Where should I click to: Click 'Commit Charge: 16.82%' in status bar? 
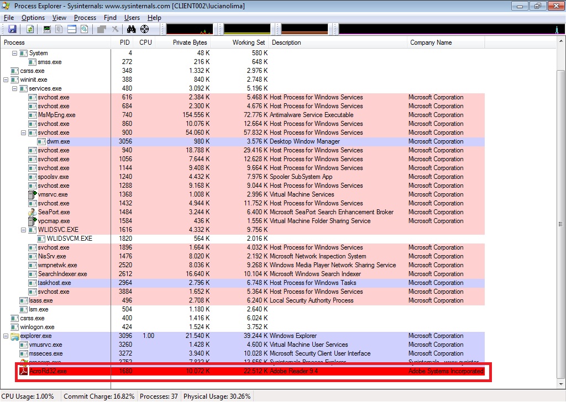[99, 396]
